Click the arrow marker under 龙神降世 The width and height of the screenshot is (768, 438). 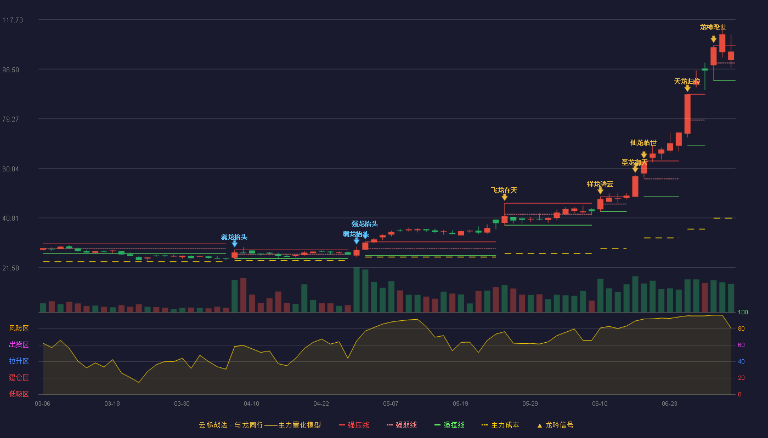click(x=714, y=39)
